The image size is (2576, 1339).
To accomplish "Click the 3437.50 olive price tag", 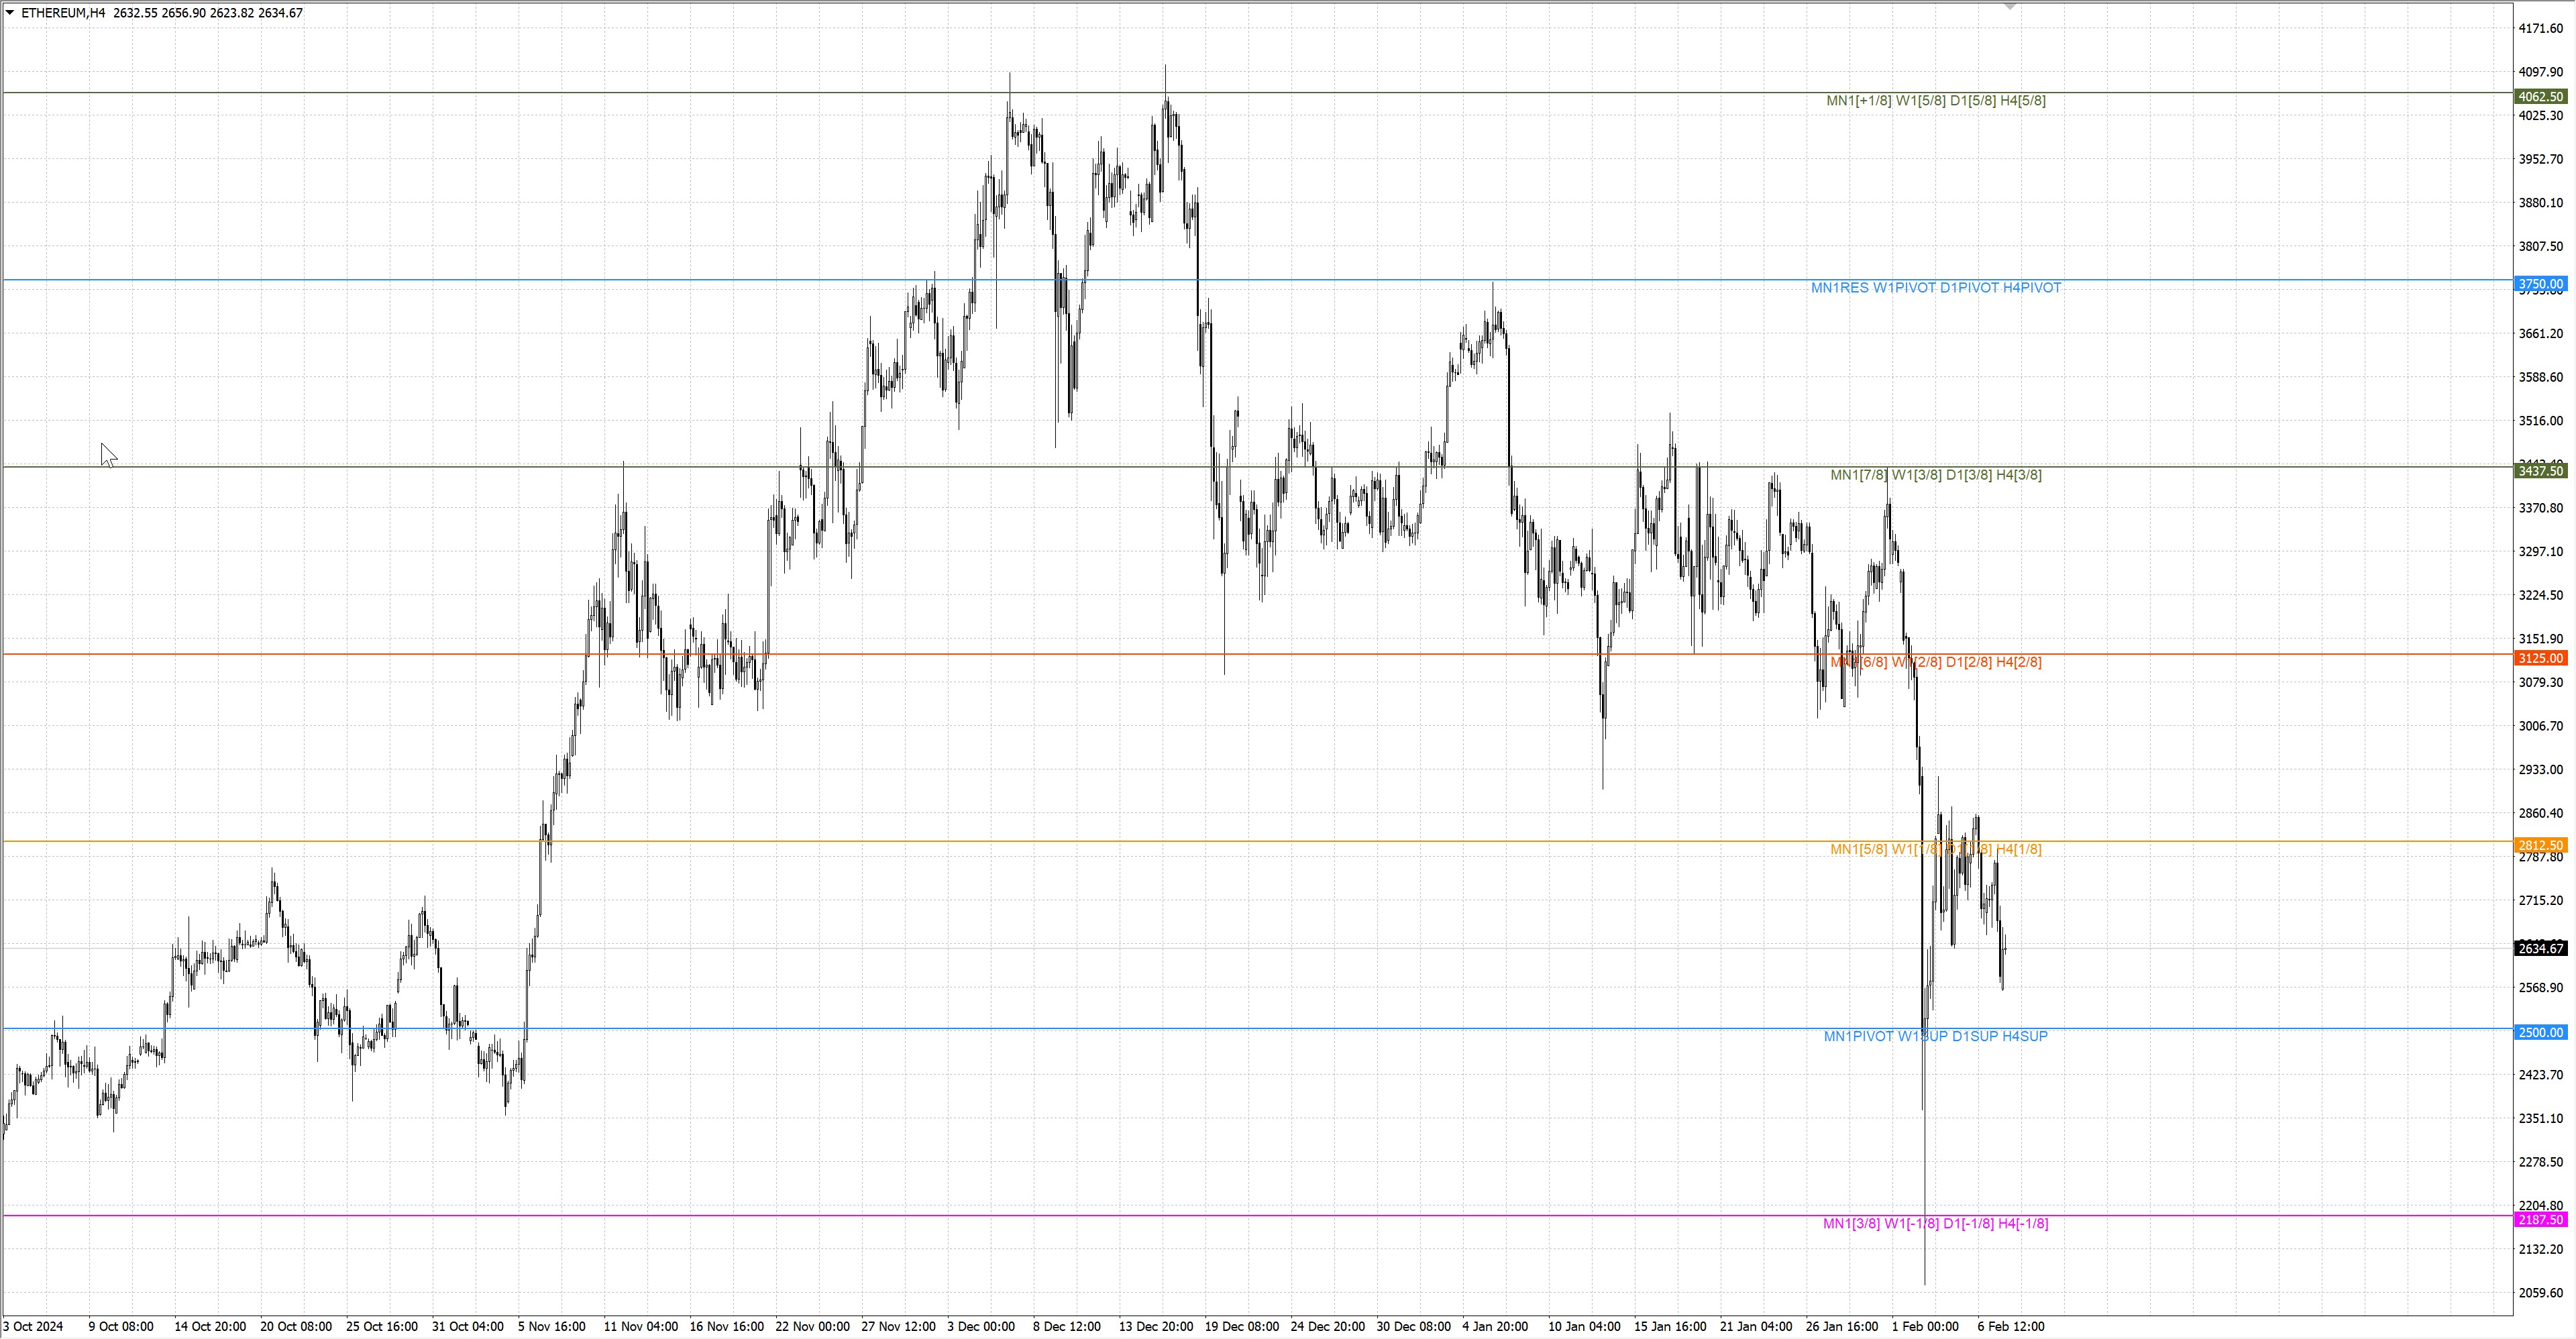I will click(x=2540, y=471).
